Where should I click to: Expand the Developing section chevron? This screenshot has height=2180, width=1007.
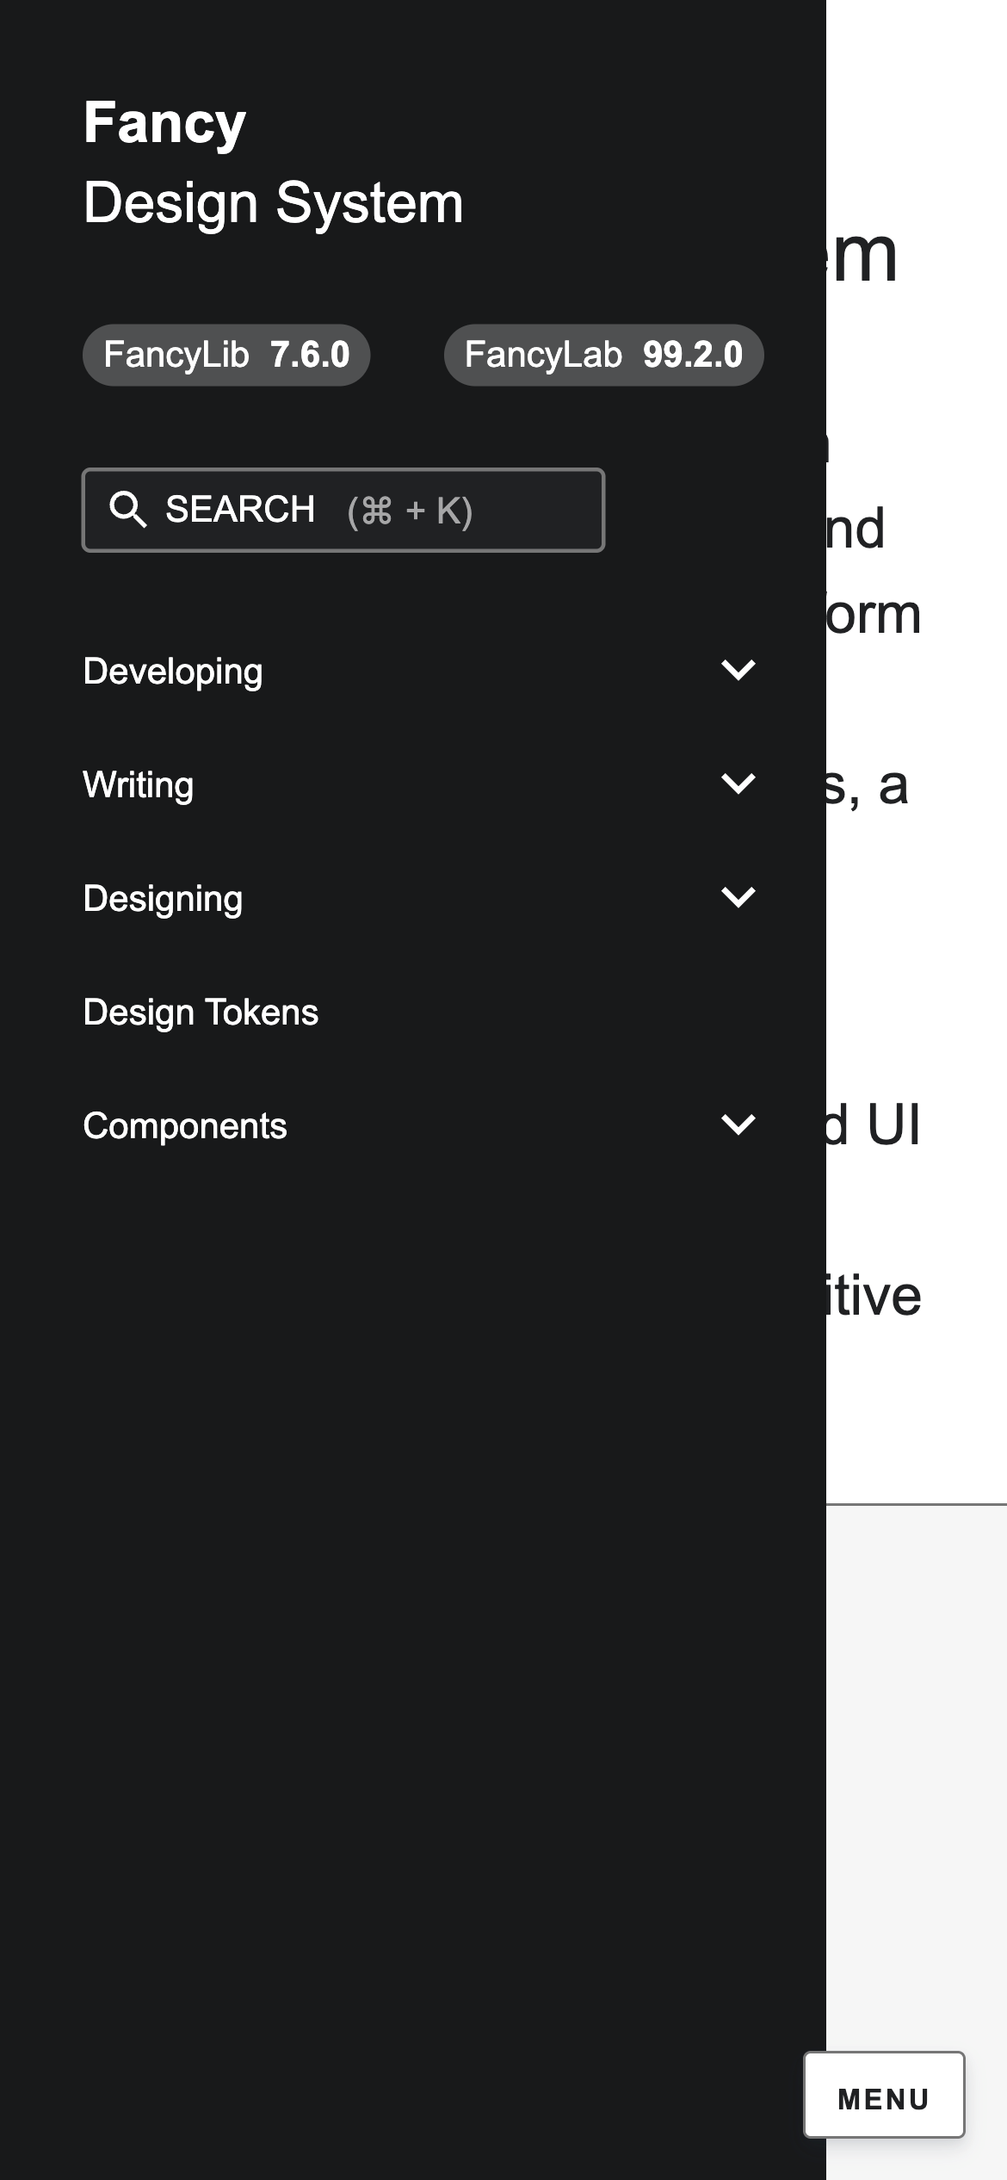(738, 671)
